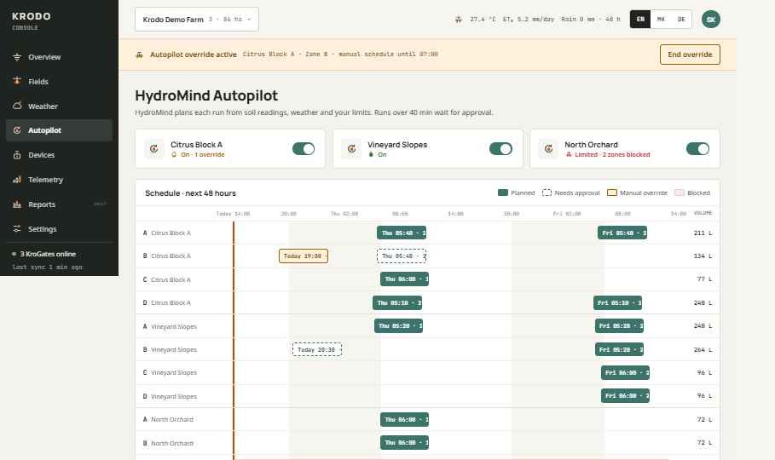Viewport: 775px width, 460px height.
Task: Click the Reports chart icon
Action: [17, 204]
